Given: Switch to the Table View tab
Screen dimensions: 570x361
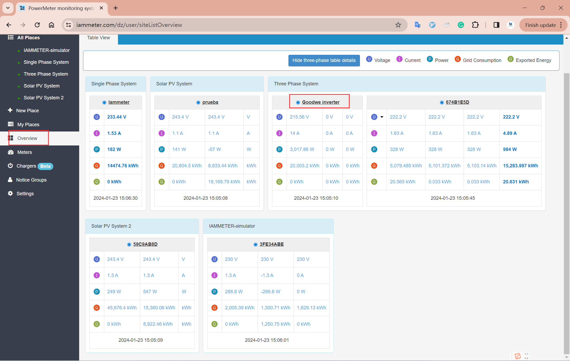Looking at the screenshot, I should [98, 38].
